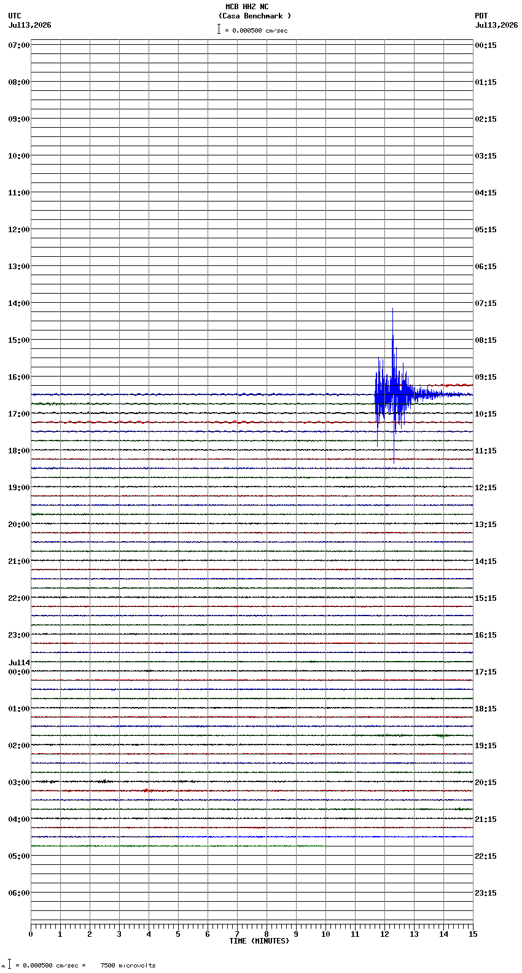Screen dimensions: 522x973
Task: Click the '7500 microvolts' footer scale text
Action: pyautogui.click(x=128, y=966)
